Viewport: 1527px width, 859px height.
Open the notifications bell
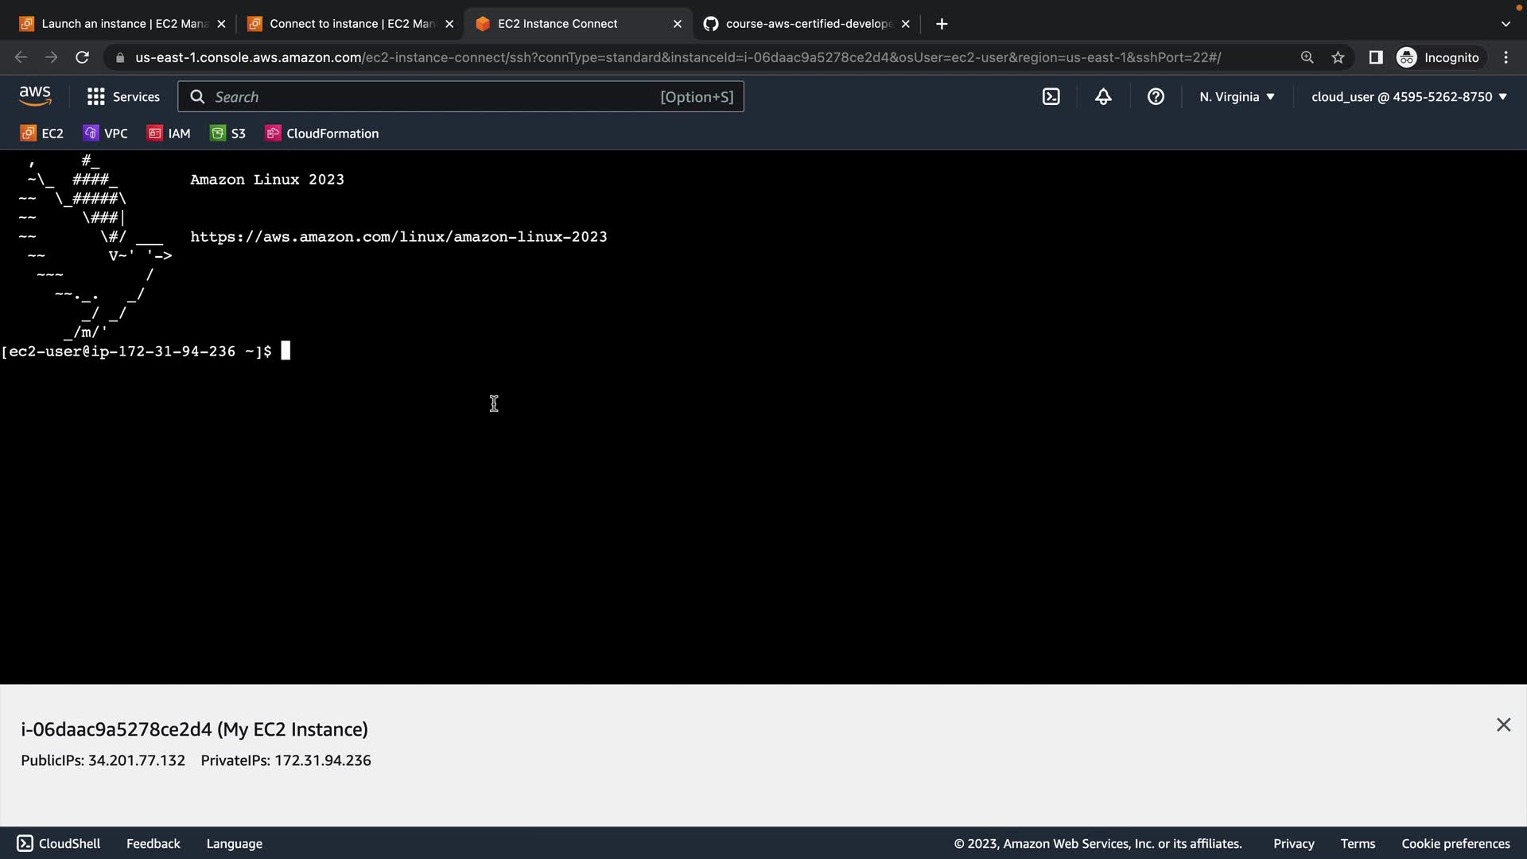tap(1103, 97)
